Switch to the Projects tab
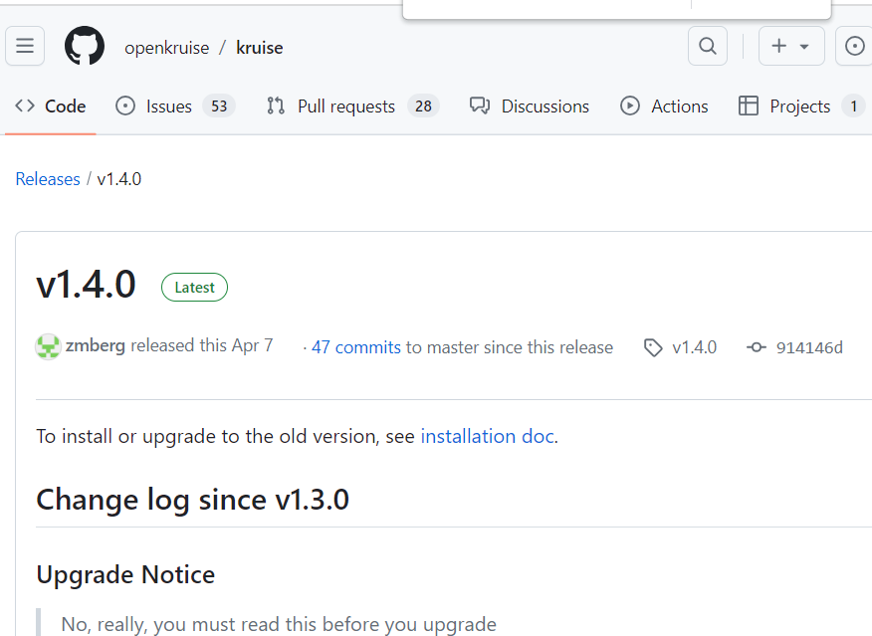Viewport: 872px width, 636px height. click(x=800, y=106)
